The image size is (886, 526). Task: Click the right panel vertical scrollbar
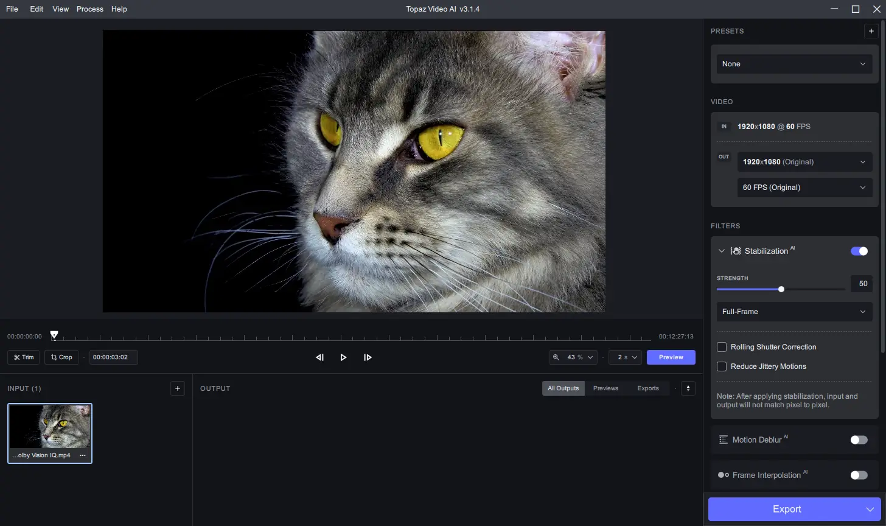point(884,186)
